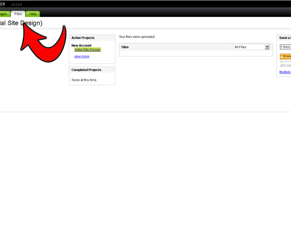Select the New Account heading
Viewport: 291px width, 238px height.
point(81,45)
